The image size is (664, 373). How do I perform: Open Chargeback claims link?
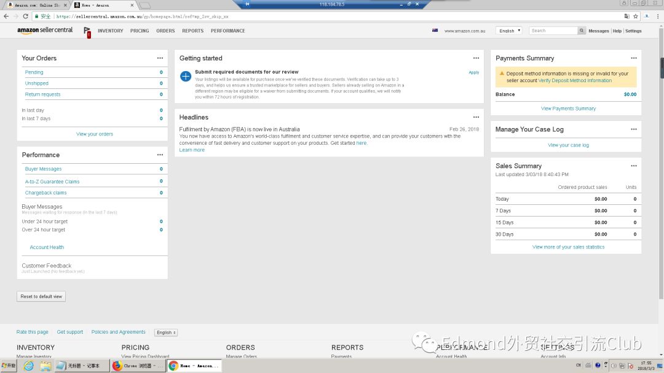coord(45,193)
